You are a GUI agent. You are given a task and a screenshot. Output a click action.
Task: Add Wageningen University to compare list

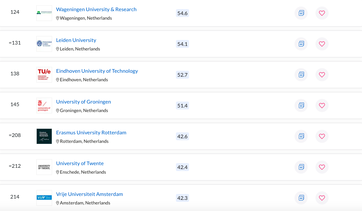click(x=301, y=13)
